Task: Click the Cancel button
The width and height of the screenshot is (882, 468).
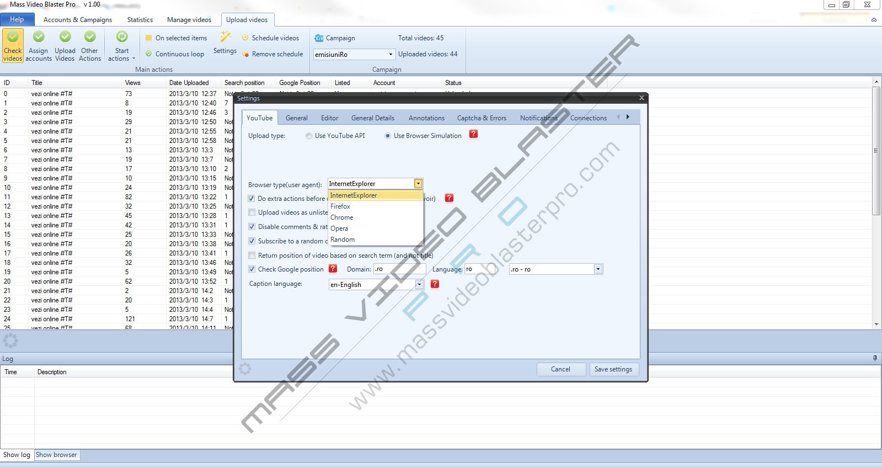Action: point(561,369)
